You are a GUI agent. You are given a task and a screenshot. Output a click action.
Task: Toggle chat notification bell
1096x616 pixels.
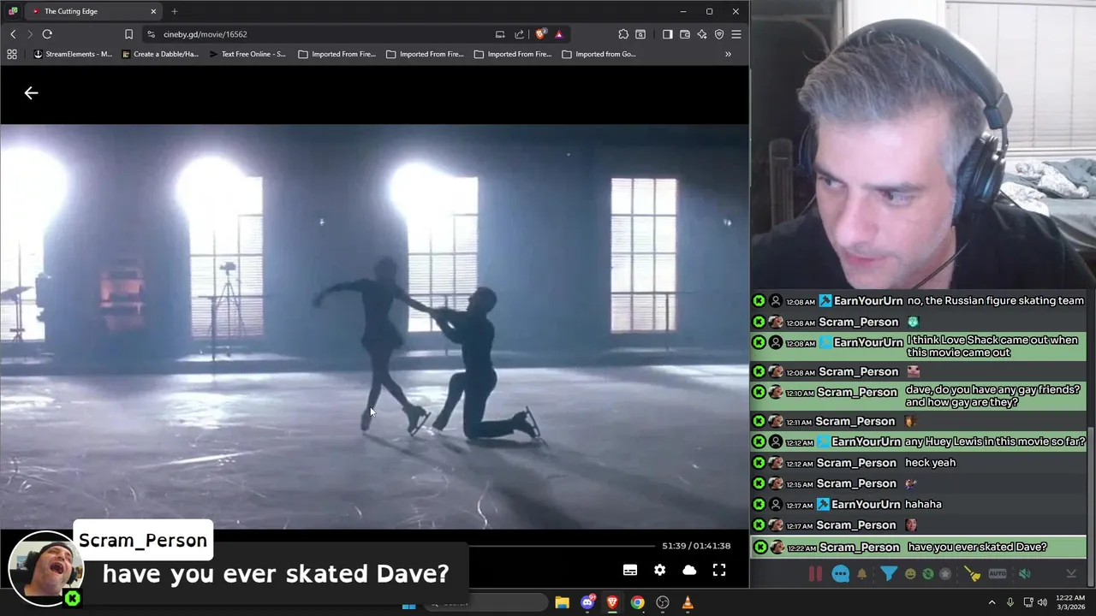tap(862, 574)
